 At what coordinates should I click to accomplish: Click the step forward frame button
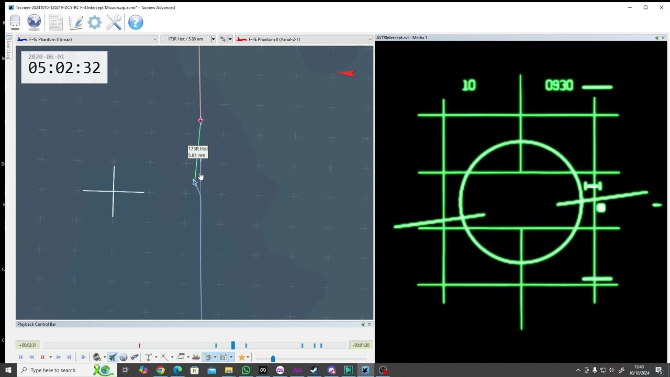tap(83, 357)
